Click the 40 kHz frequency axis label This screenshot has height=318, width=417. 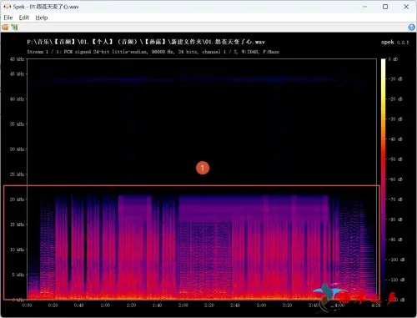coord(17,98)
